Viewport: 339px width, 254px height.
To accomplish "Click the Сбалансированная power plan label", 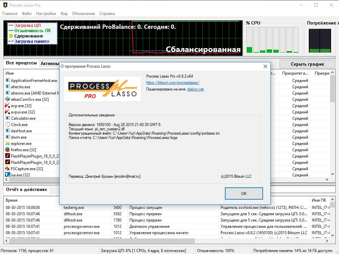I will pyautogui.click(x=203, y=49).
